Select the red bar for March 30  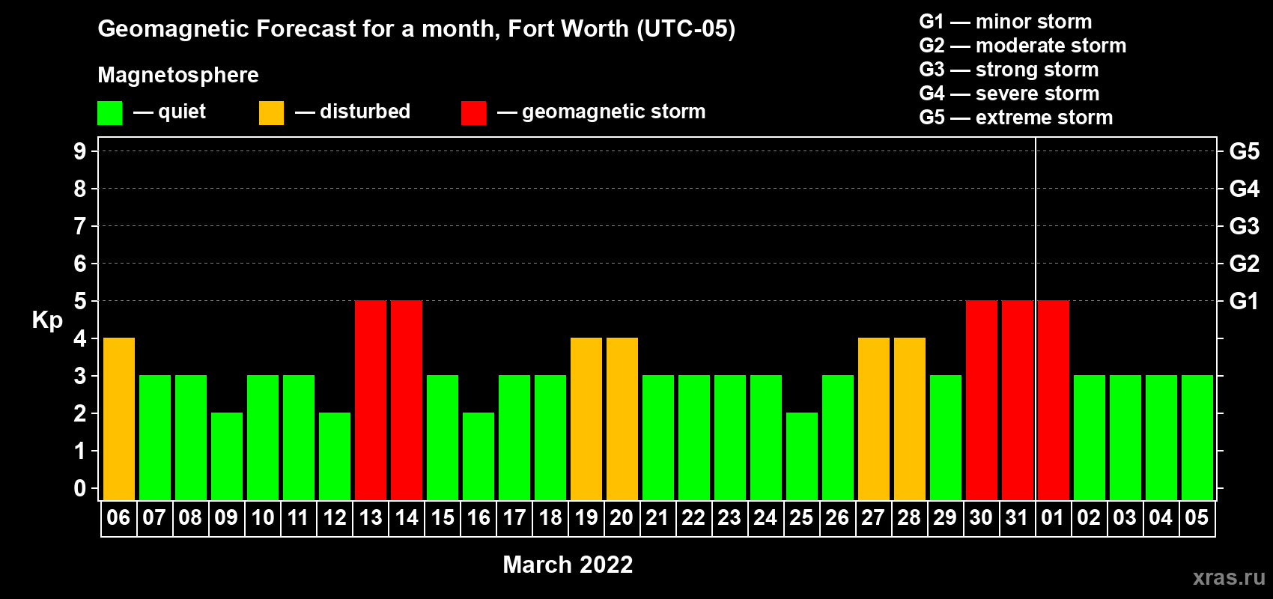[x=982, y=401]
